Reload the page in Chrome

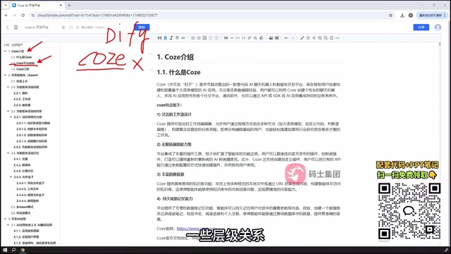[23, 16]
